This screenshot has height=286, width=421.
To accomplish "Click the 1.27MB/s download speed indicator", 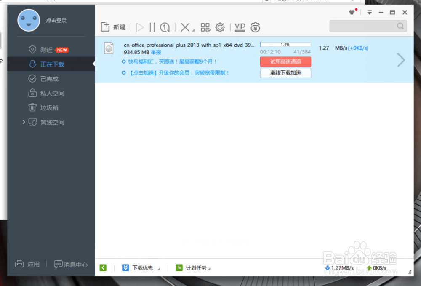I will 339,268.
